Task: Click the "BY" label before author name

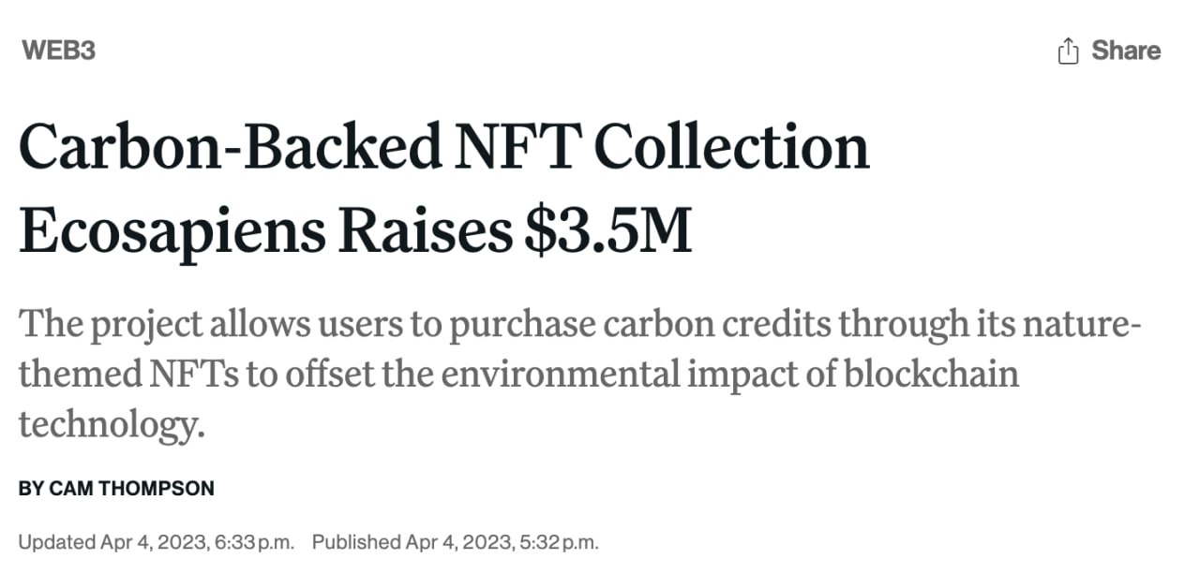Action: coord(31,488)
